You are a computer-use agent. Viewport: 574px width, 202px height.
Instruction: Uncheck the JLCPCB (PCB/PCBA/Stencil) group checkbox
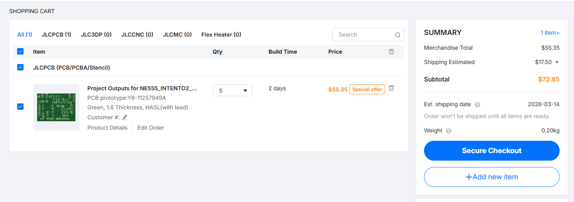[20, 67]
